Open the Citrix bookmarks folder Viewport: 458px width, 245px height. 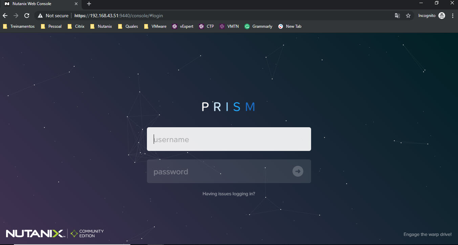pos(76,26)
